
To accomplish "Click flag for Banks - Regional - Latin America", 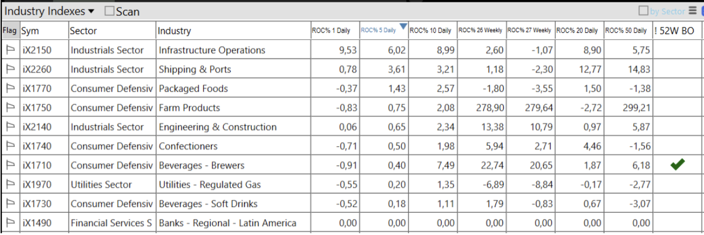I will click(x=10, y=223).
